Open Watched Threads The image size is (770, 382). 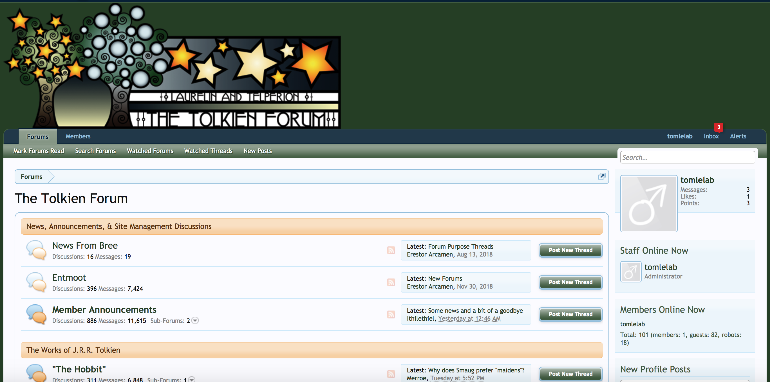[208, 151]
